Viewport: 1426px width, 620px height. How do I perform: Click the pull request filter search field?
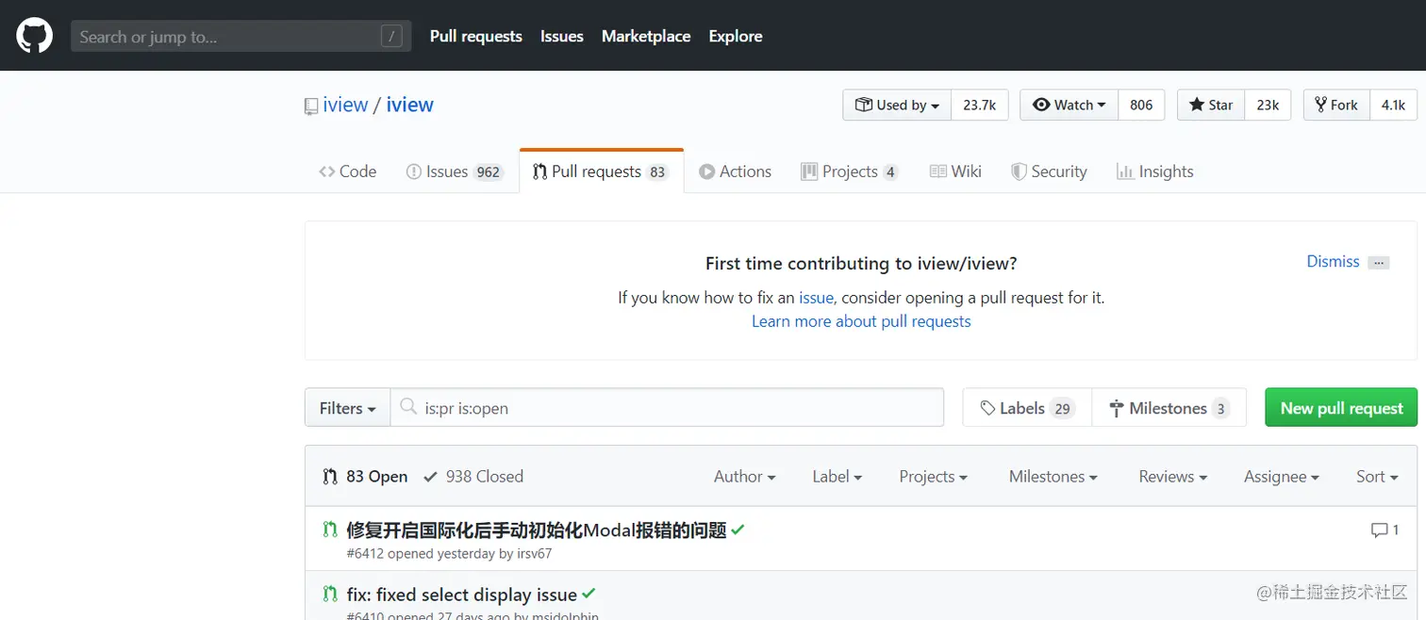679,408
